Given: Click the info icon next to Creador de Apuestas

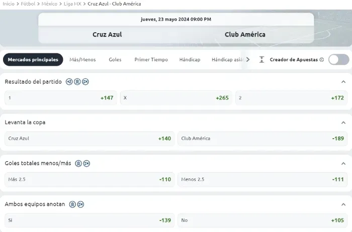Looking at the screenshot, I should pos(322,60).
